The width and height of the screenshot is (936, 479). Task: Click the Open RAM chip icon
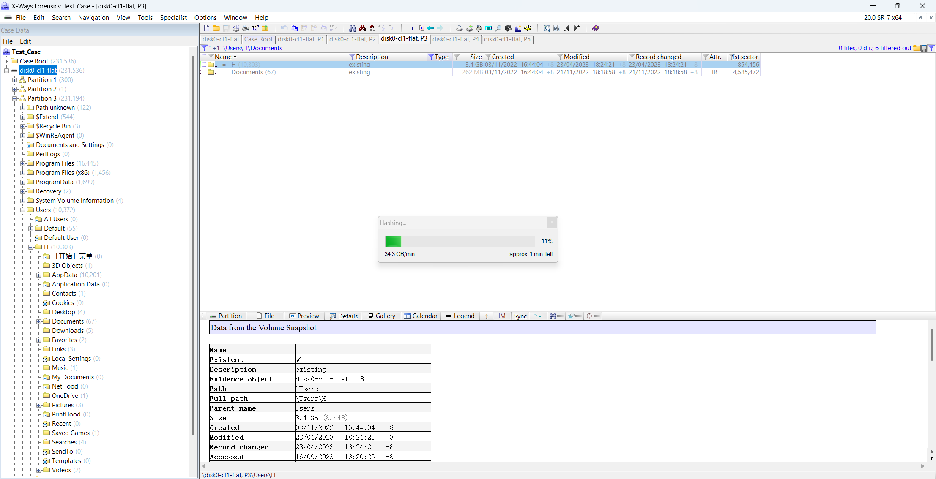click(479, 28)
